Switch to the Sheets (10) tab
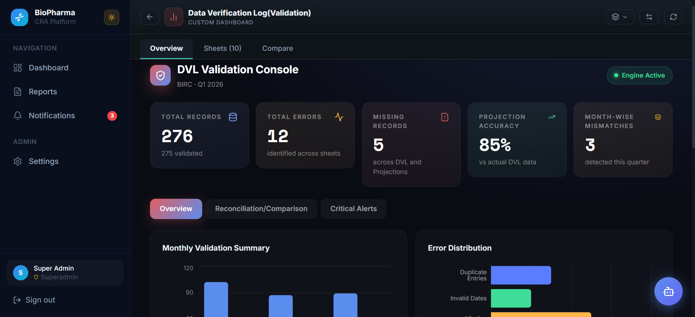This screenshot has height=317, width=695. point(222,49)
